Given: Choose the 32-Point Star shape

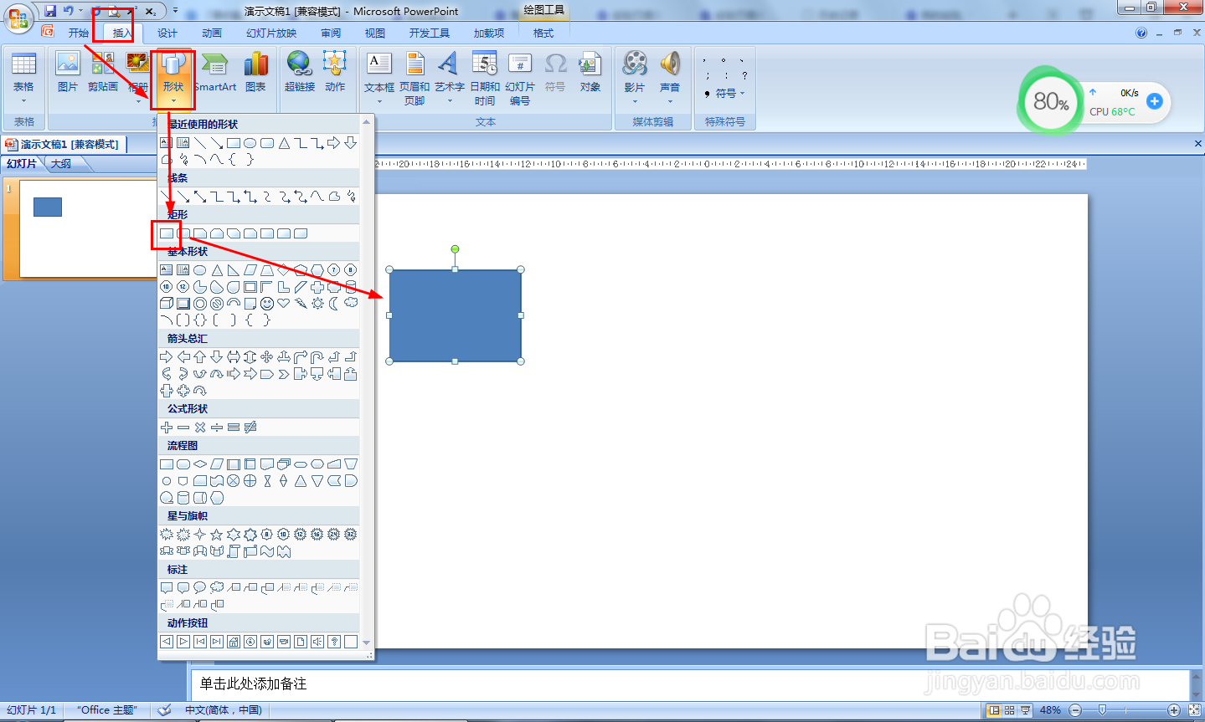Looking at the screenshot, I should tap(351, 534).
